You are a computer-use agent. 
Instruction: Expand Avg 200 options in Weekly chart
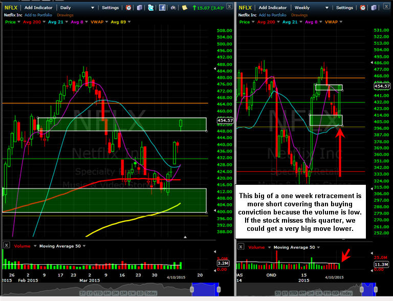(278, 22)
